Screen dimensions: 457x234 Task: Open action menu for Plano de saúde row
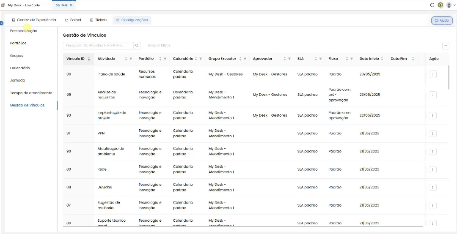(x=433, y=74)
